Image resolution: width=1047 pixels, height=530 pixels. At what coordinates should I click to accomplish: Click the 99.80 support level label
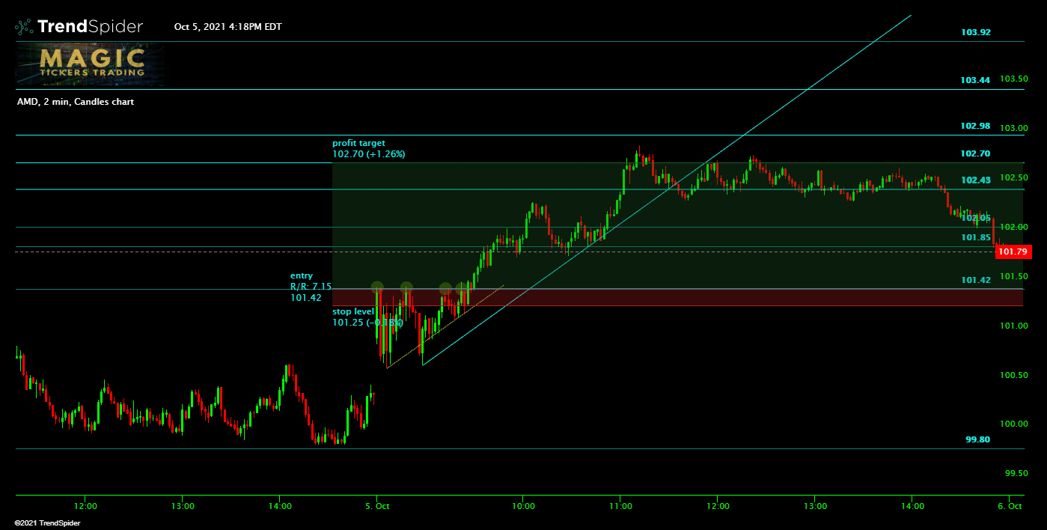point(977,439)
